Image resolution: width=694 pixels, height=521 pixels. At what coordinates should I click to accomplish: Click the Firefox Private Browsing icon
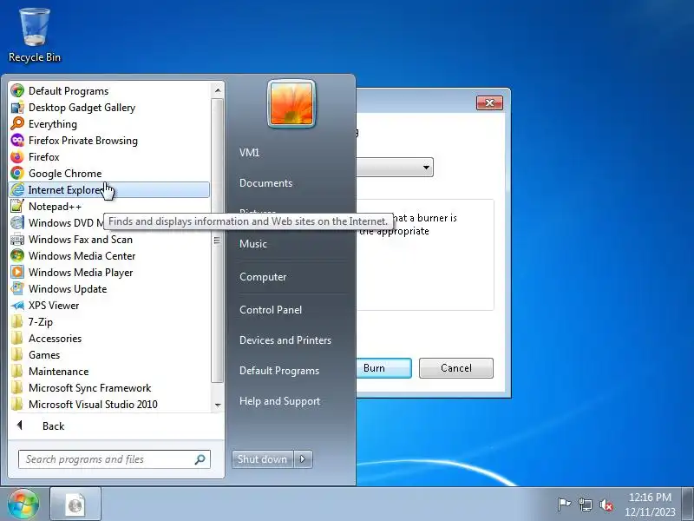(x=17, y=141)
